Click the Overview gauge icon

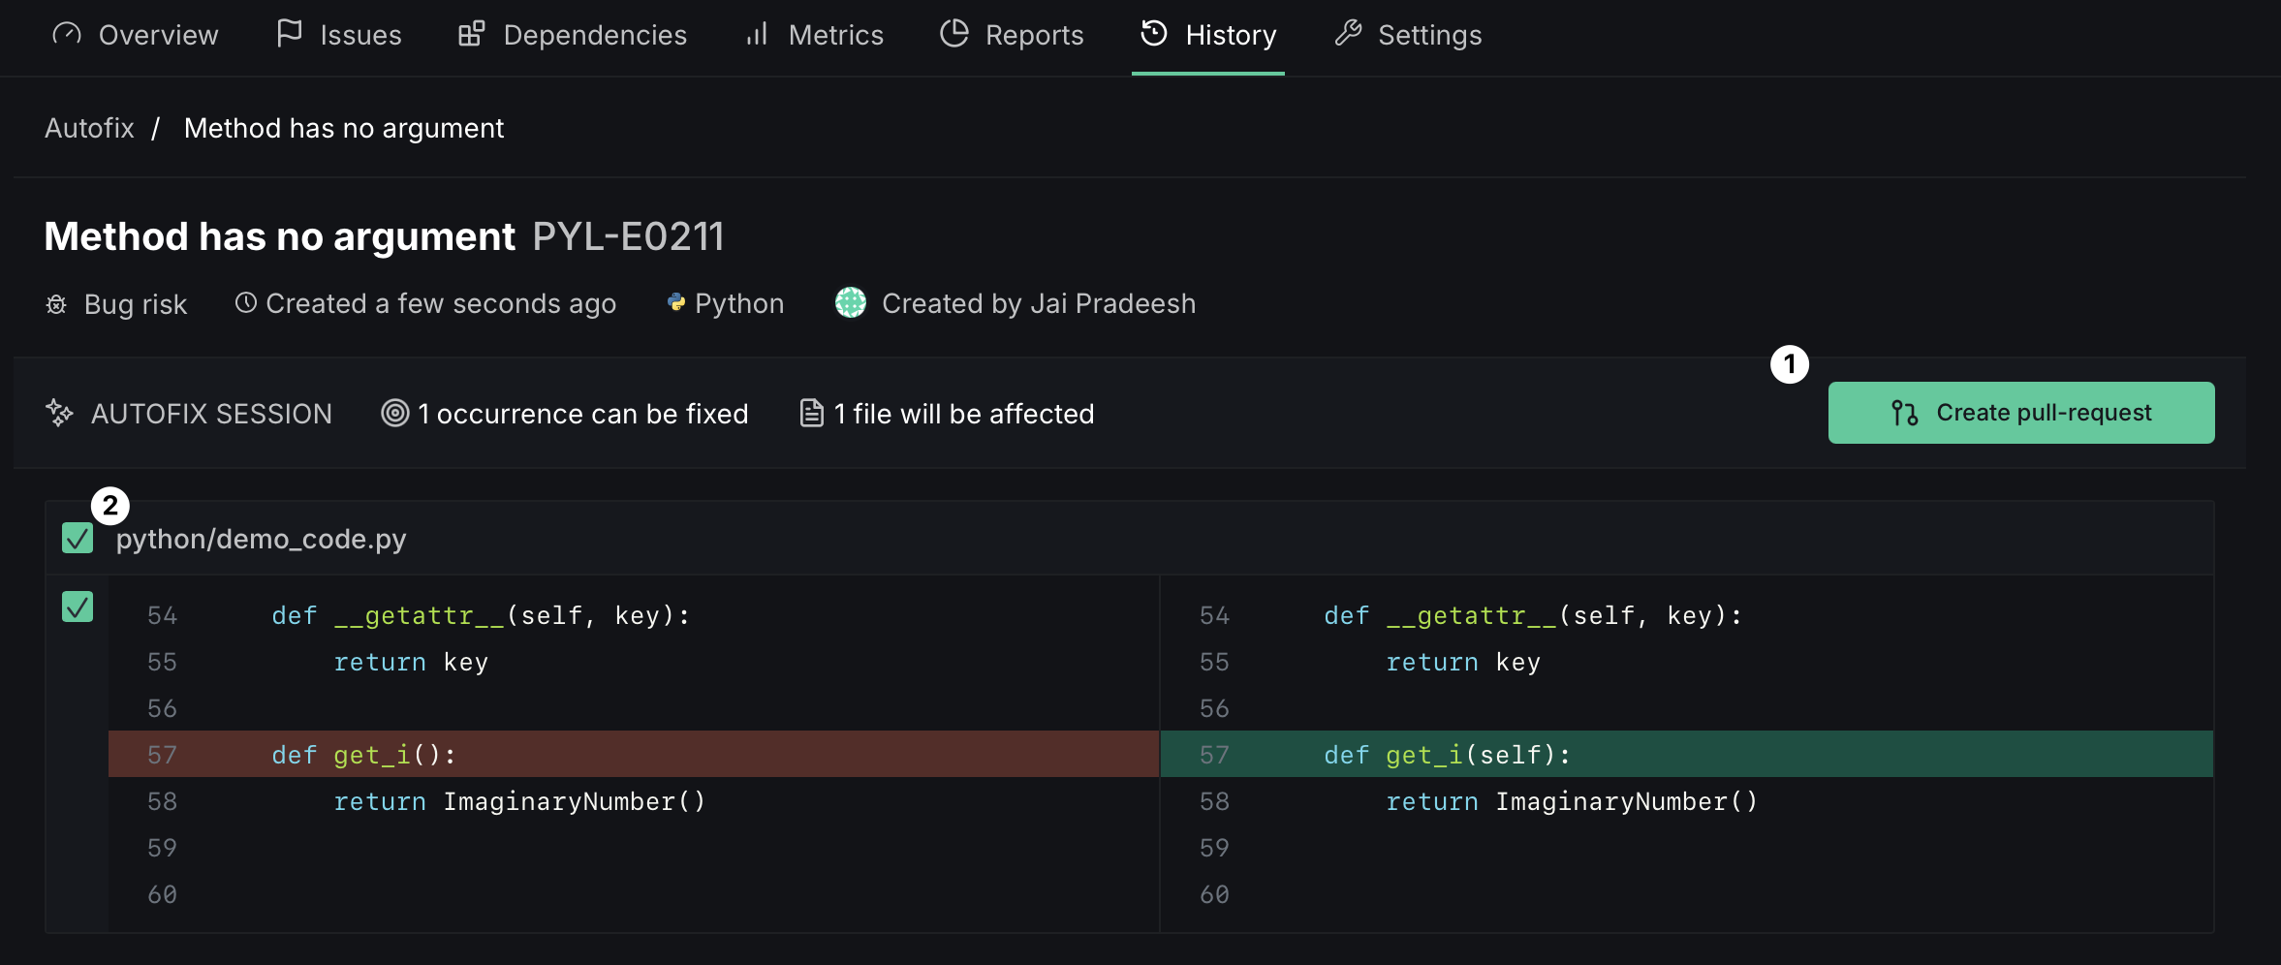coord(67,34)
